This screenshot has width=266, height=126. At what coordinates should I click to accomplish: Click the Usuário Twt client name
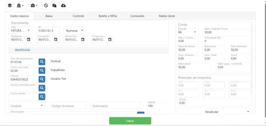(58, 79)
